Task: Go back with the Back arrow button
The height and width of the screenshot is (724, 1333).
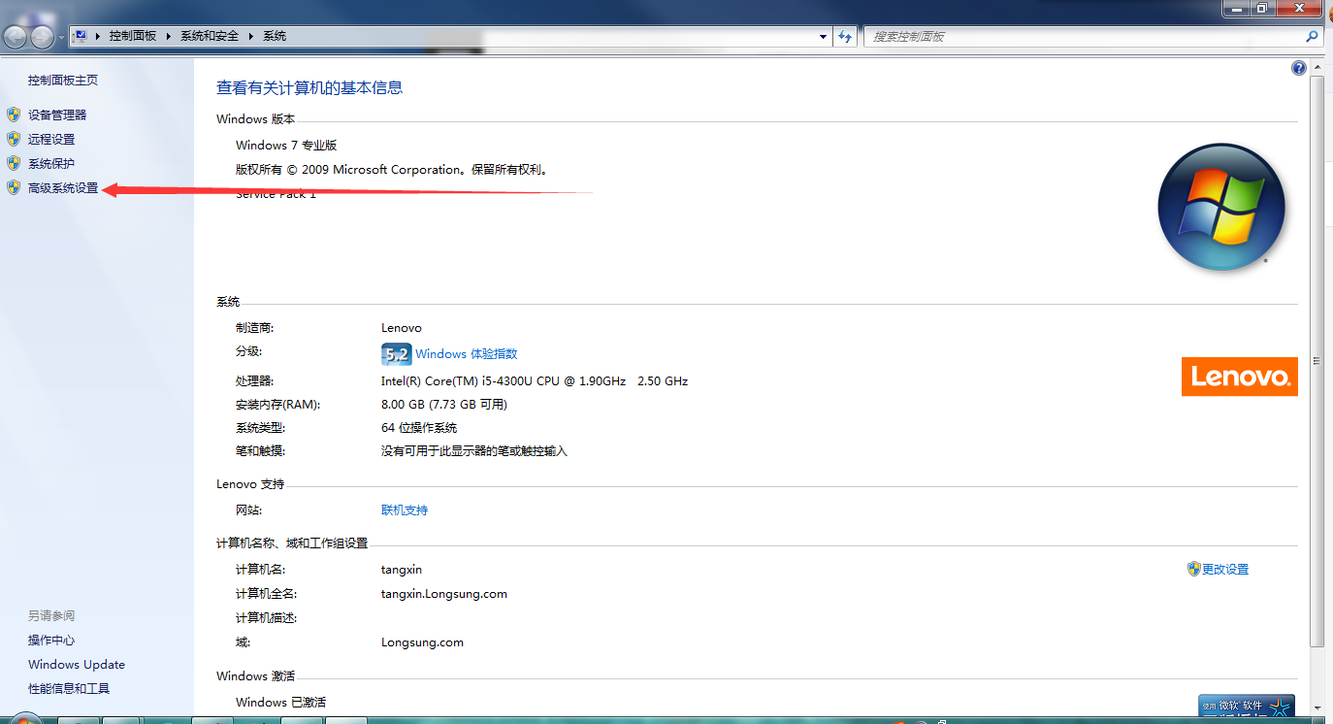Action: coord(16,37)
